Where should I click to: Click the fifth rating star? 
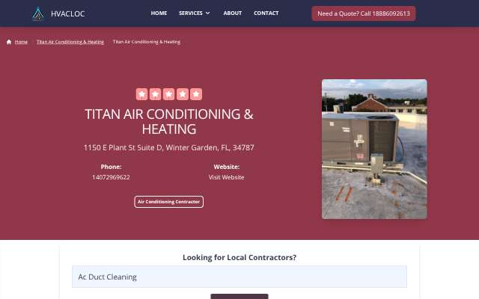click(196, 94)
